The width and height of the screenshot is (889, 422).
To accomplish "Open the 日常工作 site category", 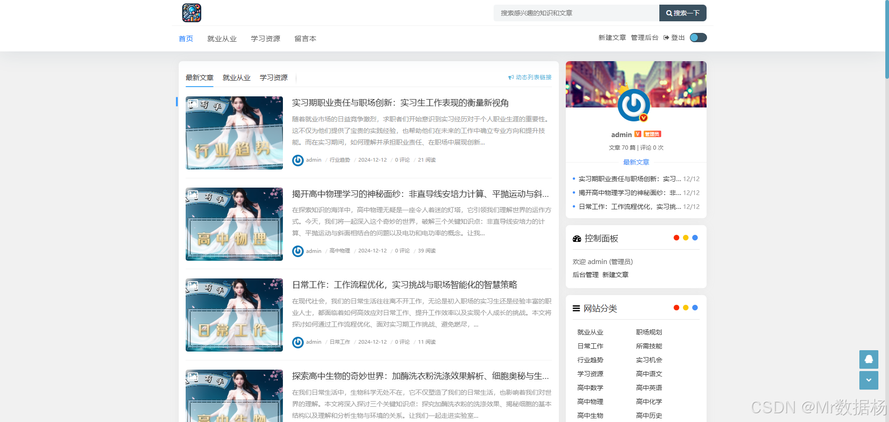I will [590, 346].
